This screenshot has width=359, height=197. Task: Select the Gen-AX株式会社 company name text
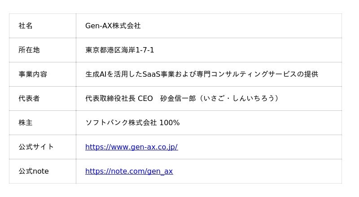(113, 26)
